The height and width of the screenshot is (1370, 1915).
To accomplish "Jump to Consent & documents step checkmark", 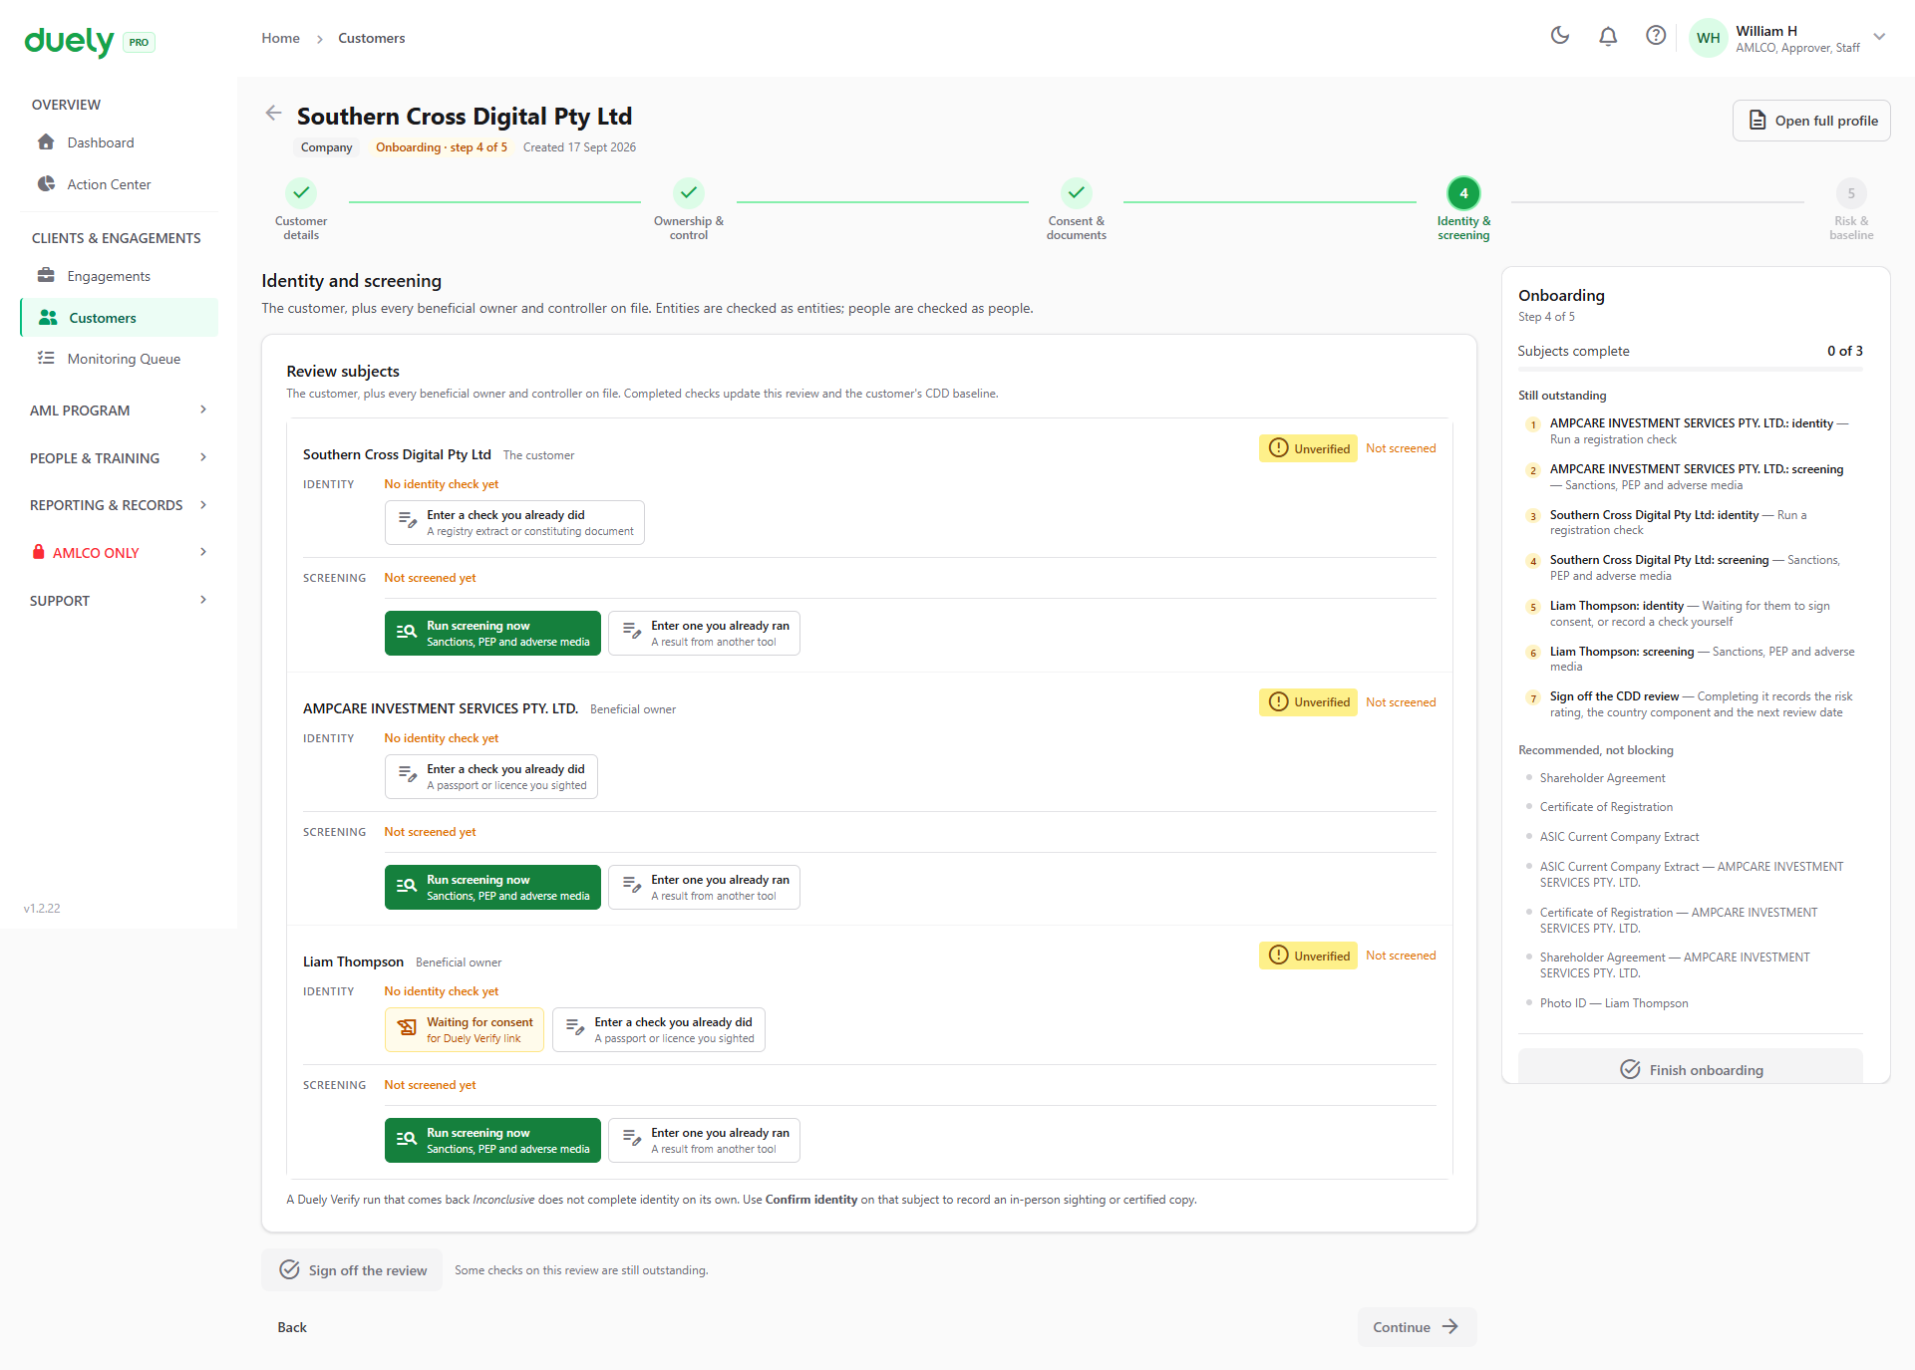I will click(1077, 193).
